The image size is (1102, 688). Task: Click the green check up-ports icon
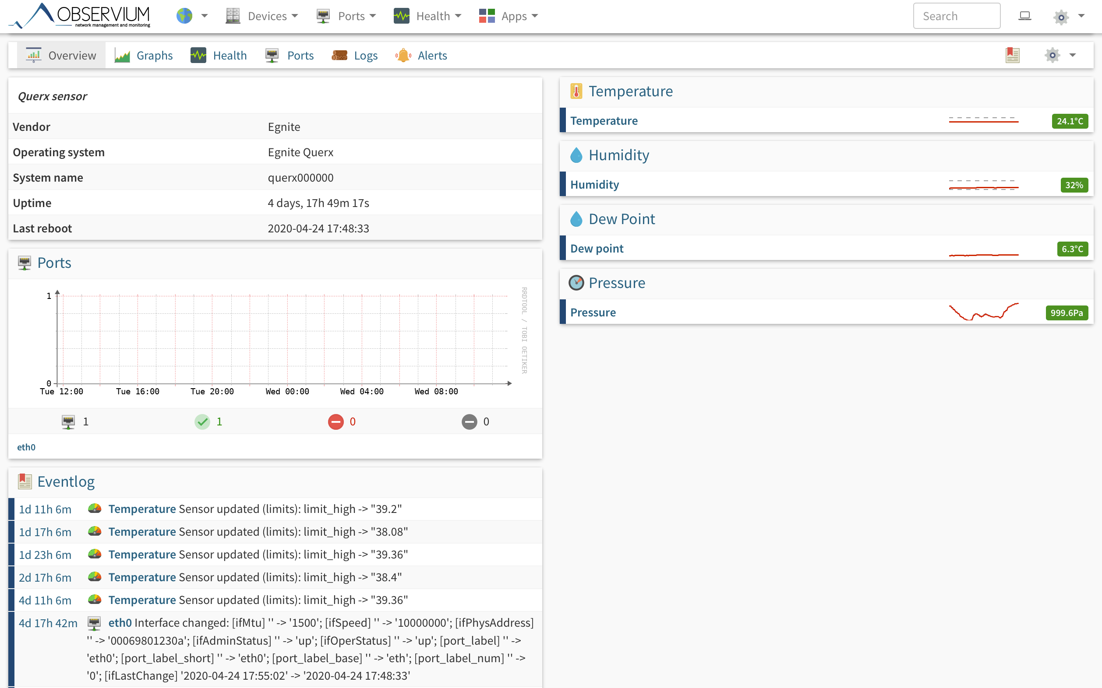pos(202,422)
